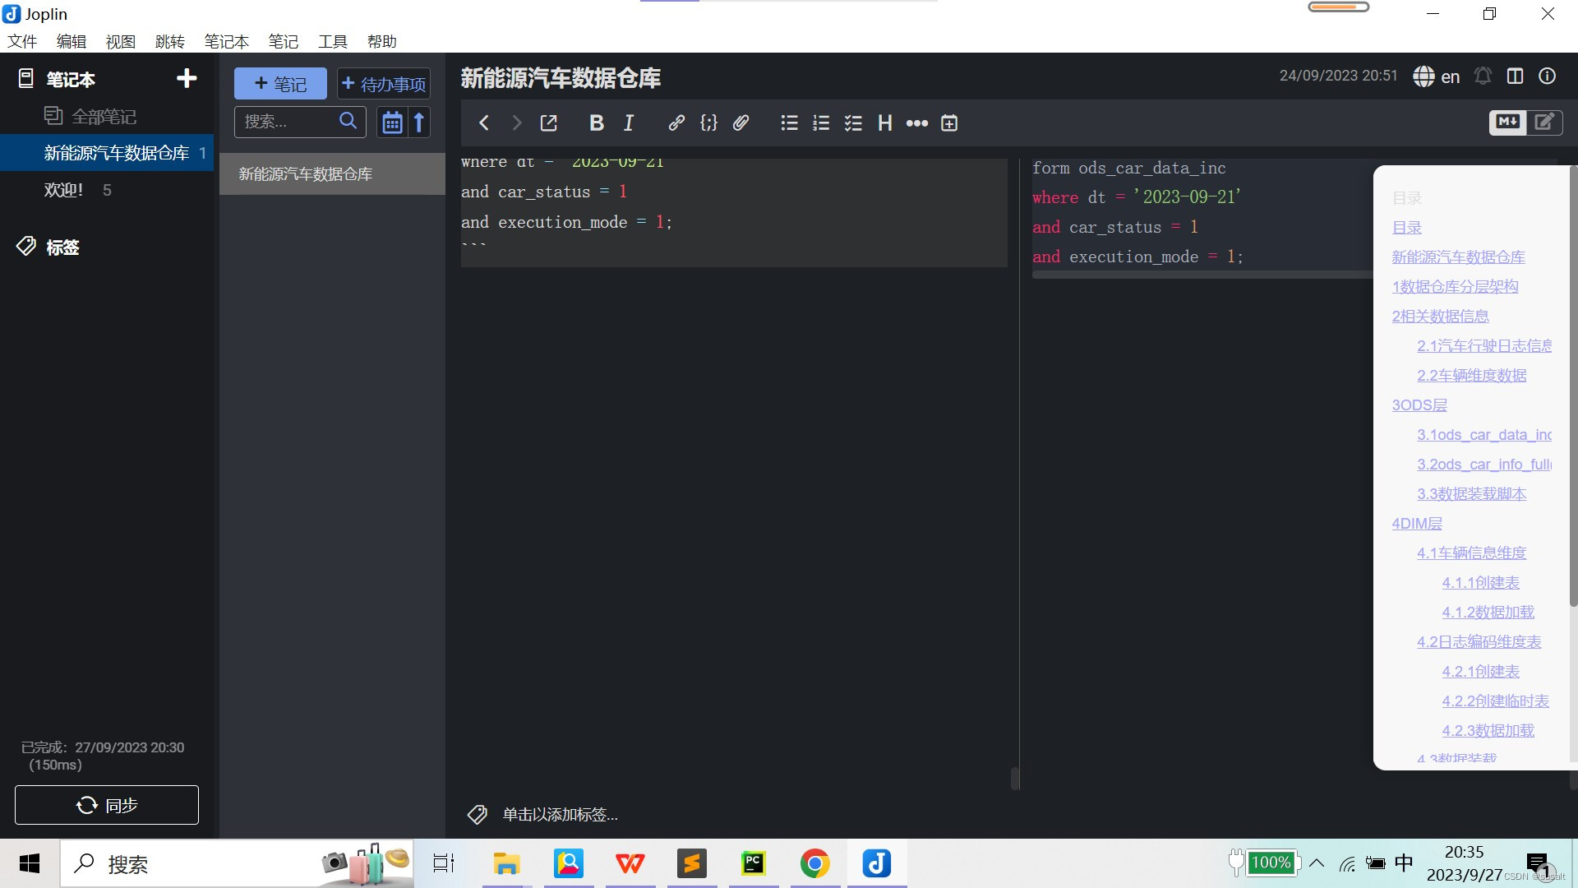This screenshot has height=888, width=1578.
Task: Insert a code block with braces icon
Action: [708, 123]
